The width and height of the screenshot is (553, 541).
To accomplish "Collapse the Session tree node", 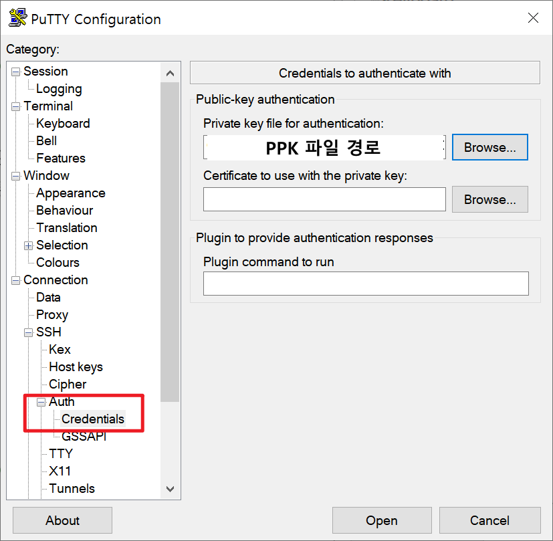I will click(x=15, y=72).
